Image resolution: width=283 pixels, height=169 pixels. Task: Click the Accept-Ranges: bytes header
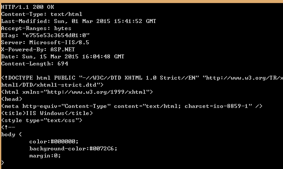pos(36,28)
